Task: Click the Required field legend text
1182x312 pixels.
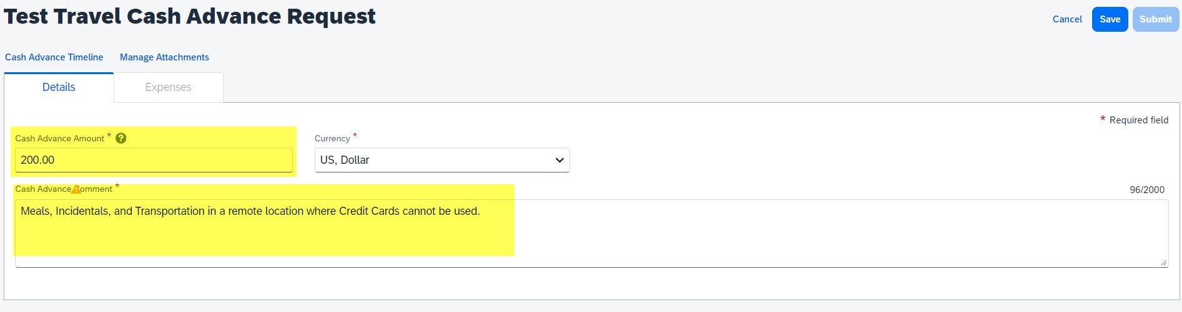Action: (x=1139, y=120)
